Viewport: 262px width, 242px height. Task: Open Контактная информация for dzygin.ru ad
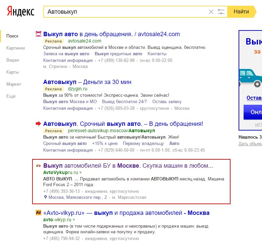pos(68,108)
